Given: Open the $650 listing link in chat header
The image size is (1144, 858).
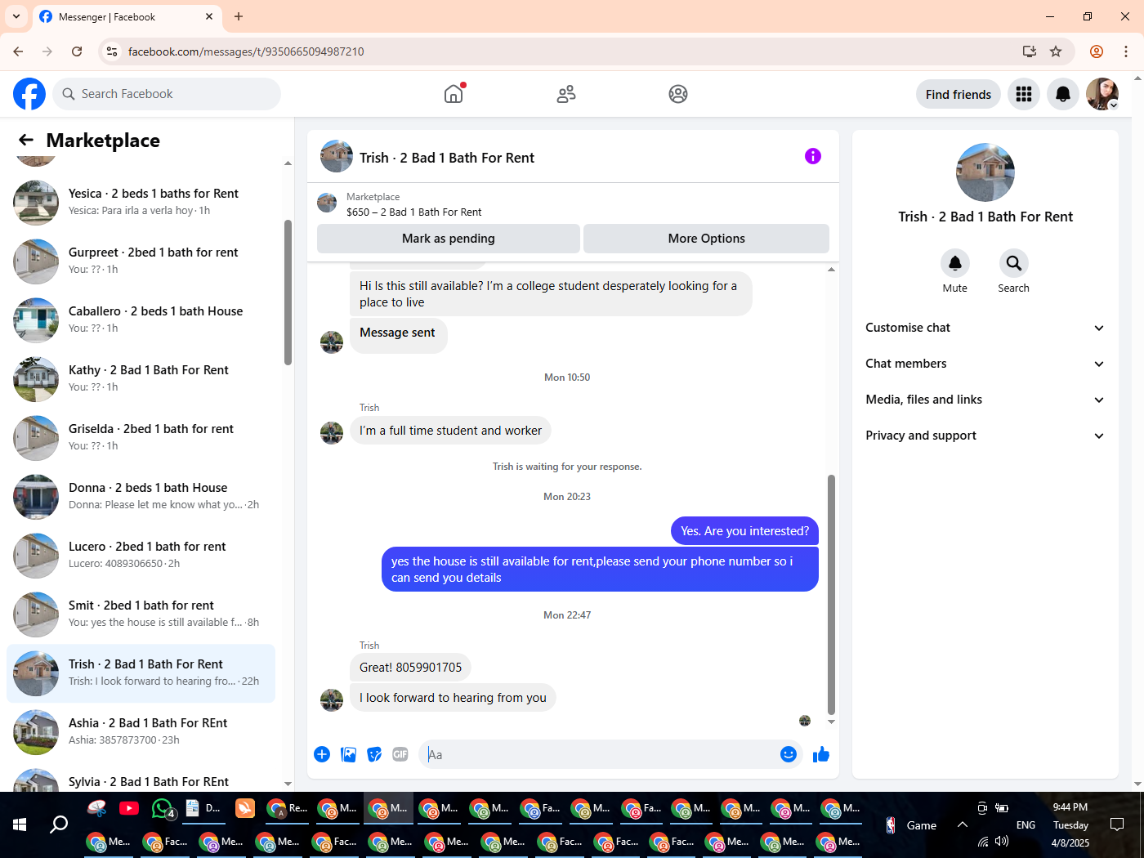Looking at the screenshot, I should pos(413,212).
